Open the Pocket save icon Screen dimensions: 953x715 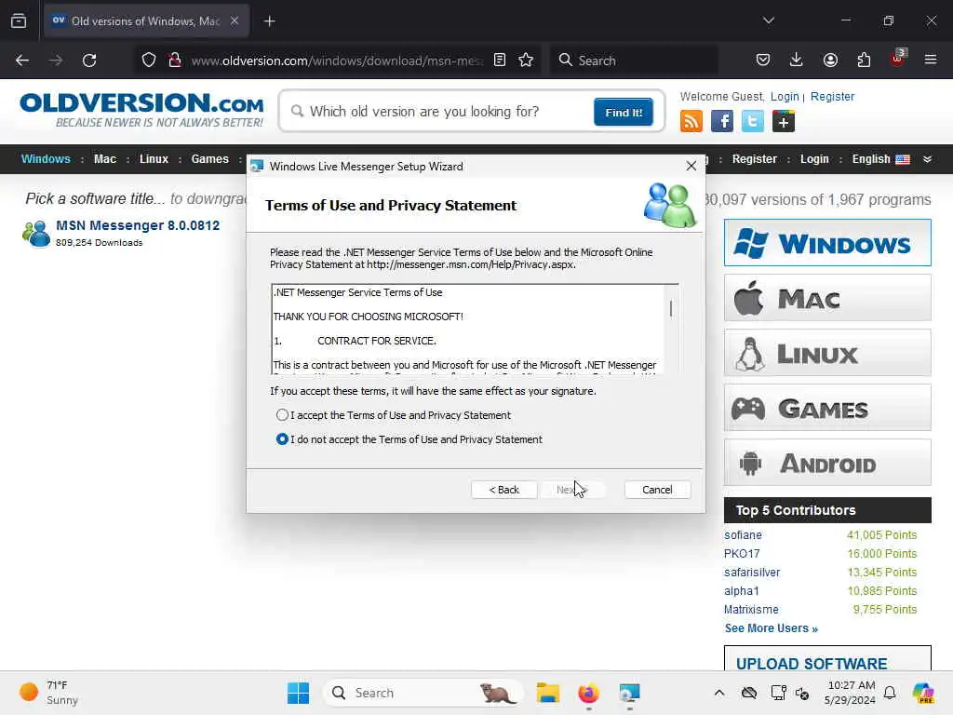763,61
